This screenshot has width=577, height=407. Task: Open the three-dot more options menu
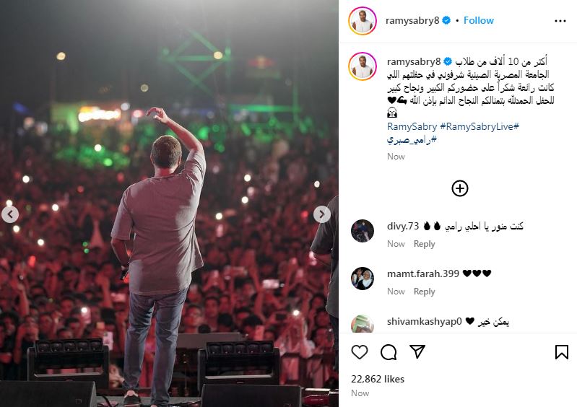tap(560, 21)
